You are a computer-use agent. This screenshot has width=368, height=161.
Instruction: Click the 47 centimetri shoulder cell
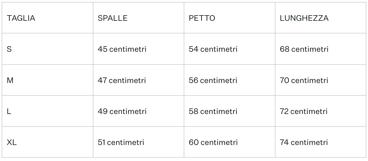click(x=122, y=80)
